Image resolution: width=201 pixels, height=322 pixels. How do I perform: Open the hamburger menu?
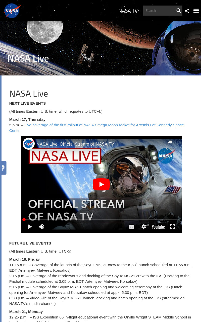coord(196,11)
